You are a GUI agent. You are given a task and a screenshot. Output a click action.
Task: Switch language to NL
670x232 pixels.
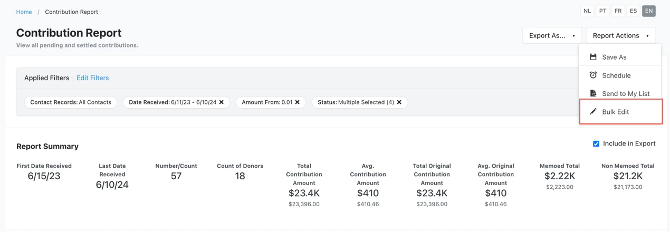[587, 11]
